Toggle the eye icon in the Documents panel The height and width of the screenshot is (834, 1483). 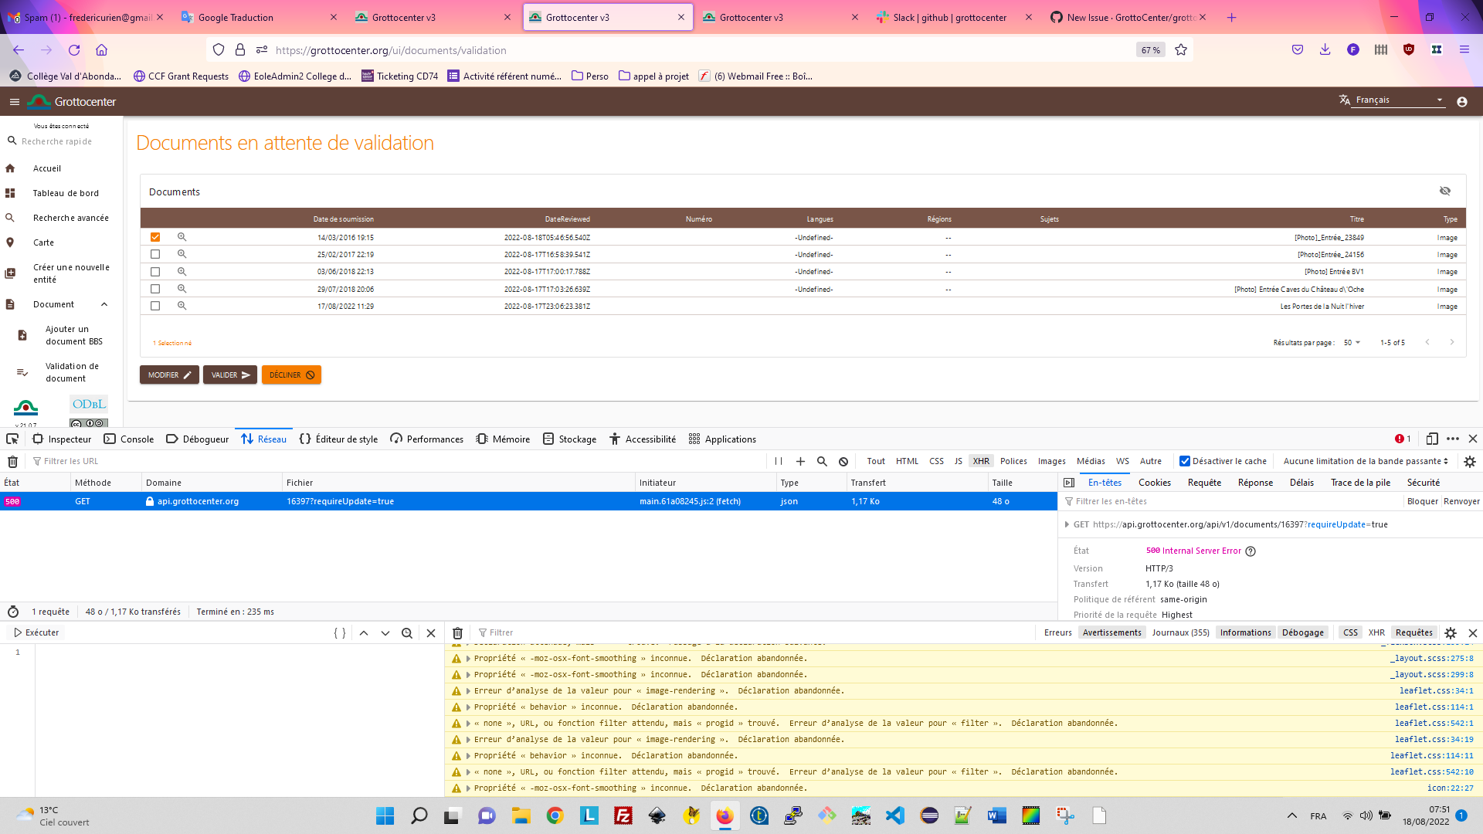(1445, 191)
